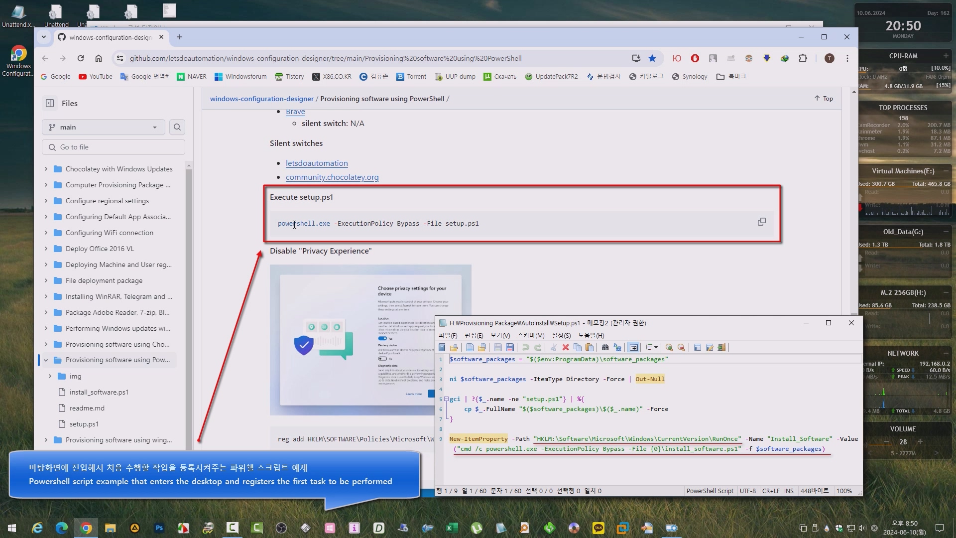Open the Chrome tab search dropdown arrow
Image resolution: width=956 pixels, height=538 pixels.
[x=44, y=37]
